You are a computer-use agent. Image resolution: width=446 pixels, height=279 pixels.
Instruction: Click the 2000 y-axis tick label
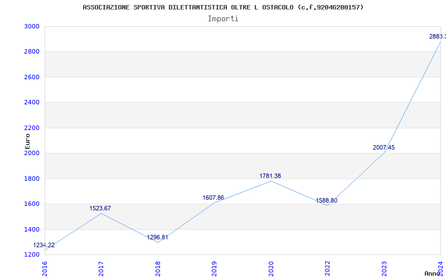32,153
